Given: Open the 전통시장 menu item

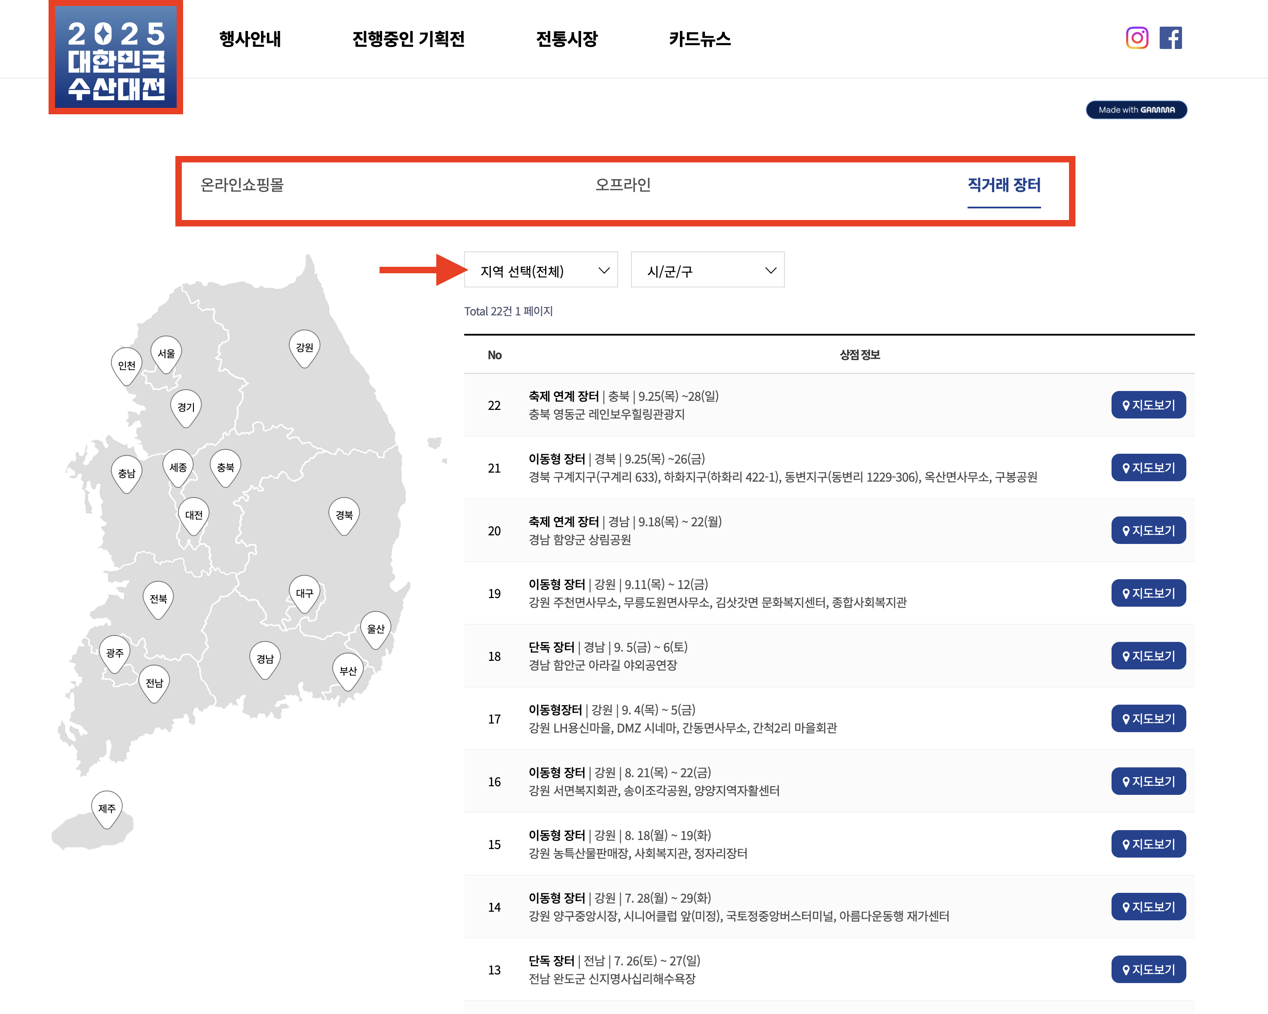Looking at the screenshot, I should pos(567,39).
